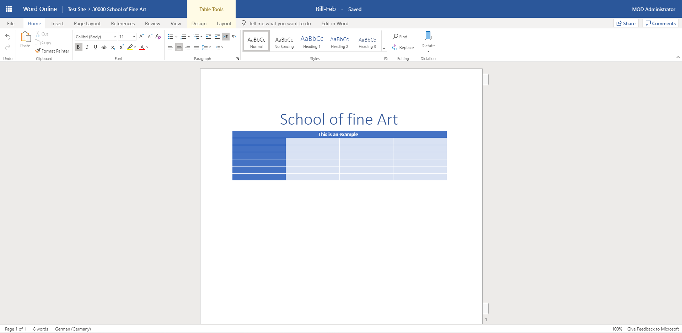Toggle Italic formatting
This screenshot has height=333, width=682.
[x=87, y=47]
